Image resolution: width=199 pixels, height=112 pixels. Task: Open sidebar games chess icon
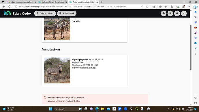(196, 33)
